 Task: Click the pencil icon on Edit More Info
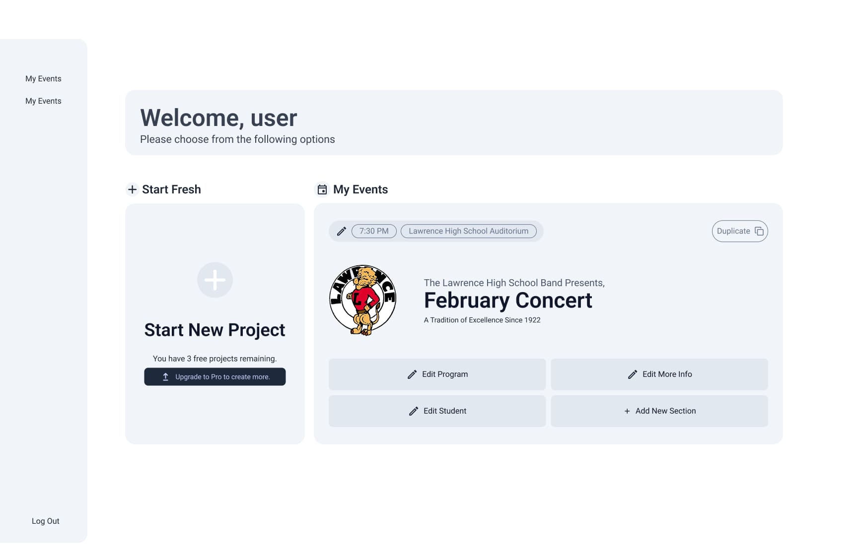coord(632,374)
